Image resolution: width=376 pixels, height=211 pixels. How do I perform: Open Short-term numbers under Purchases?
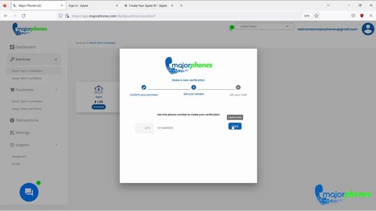tap(27, 101)
